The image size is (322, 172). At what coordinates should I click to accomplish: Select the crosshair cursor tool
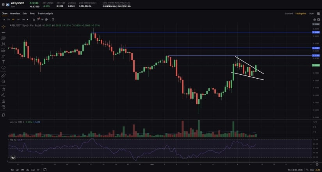tap(4, 27)
